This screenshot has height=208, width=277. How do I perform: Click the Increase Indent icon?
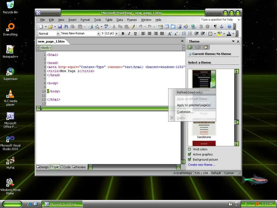point(203,33)
